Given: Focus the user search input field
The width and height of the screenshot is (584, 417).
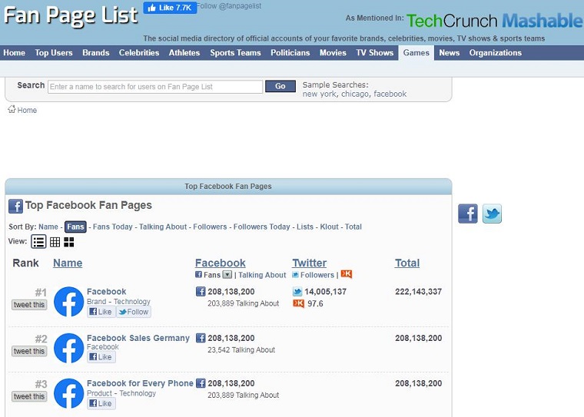Looking at the screenshot, I should click(x=155, y=87).
